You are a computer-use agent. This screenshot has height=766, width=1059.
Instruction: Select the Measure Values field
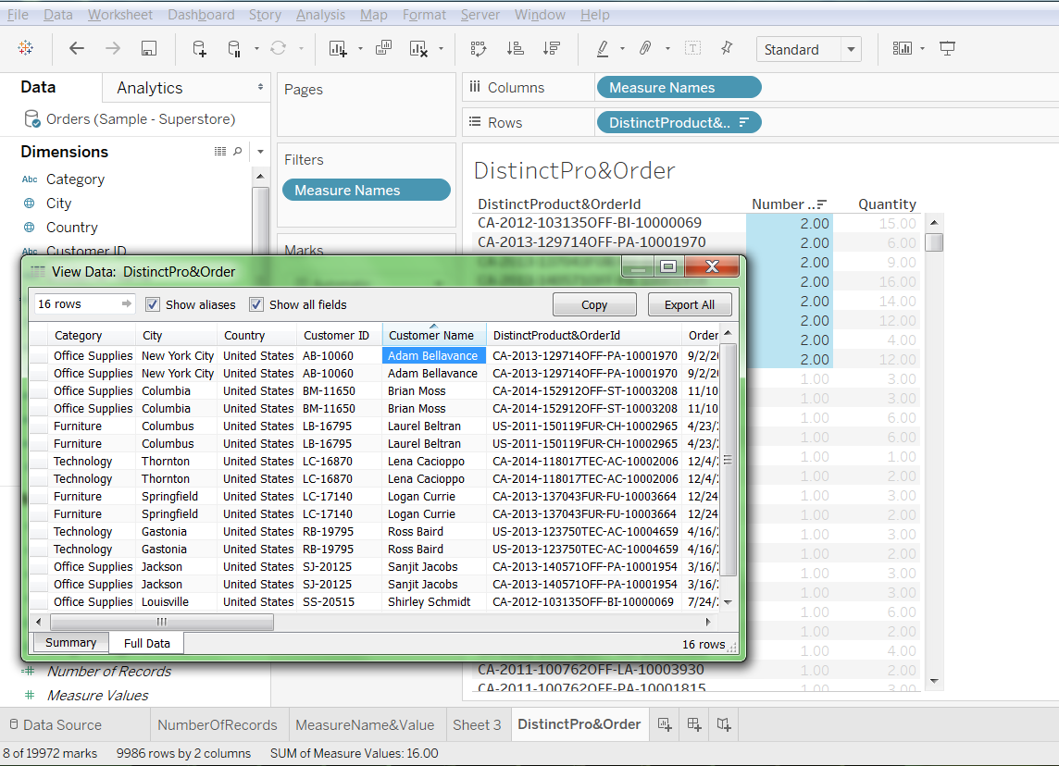pyautogui.click(x=97, y=695)
